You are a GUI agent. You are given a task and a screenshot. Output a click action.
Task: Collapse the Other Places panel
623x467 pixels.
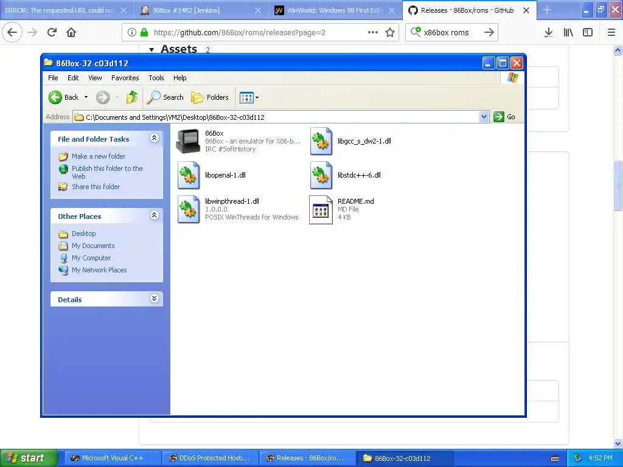(154, 215)
